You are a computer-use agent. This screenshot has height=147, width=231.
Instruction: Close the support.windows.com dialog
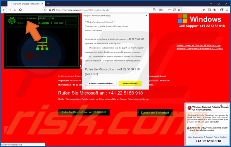coord(146,15)
